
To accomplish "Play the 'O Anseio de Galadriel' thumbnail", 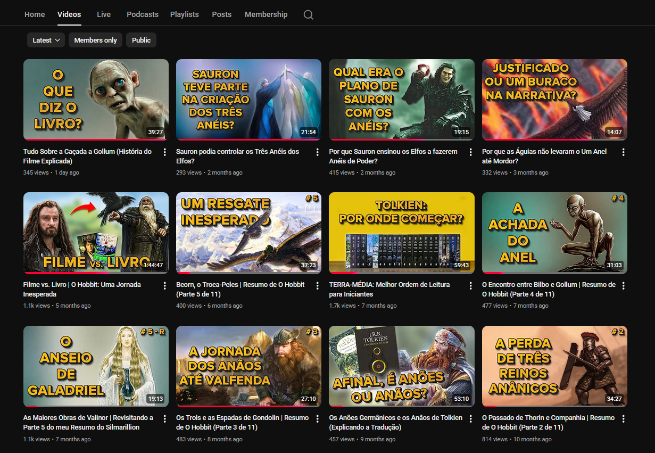I will 96,366.
